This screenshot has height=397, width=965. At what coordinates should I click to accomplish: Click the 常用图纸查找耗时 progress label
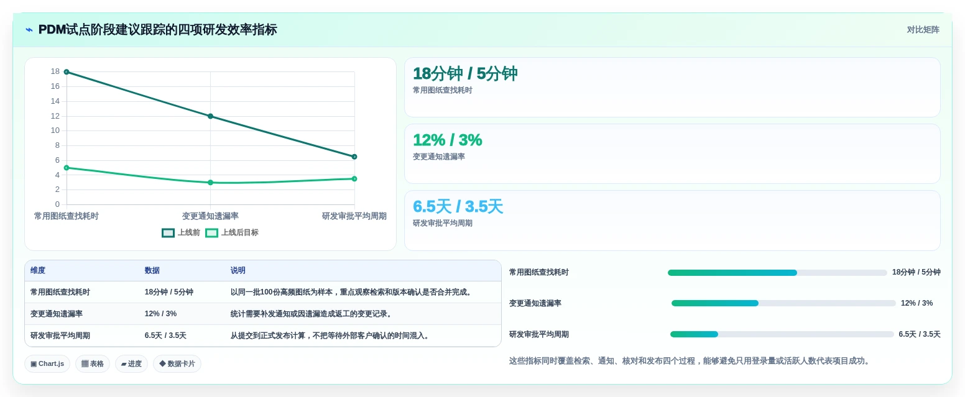(539, 273)
